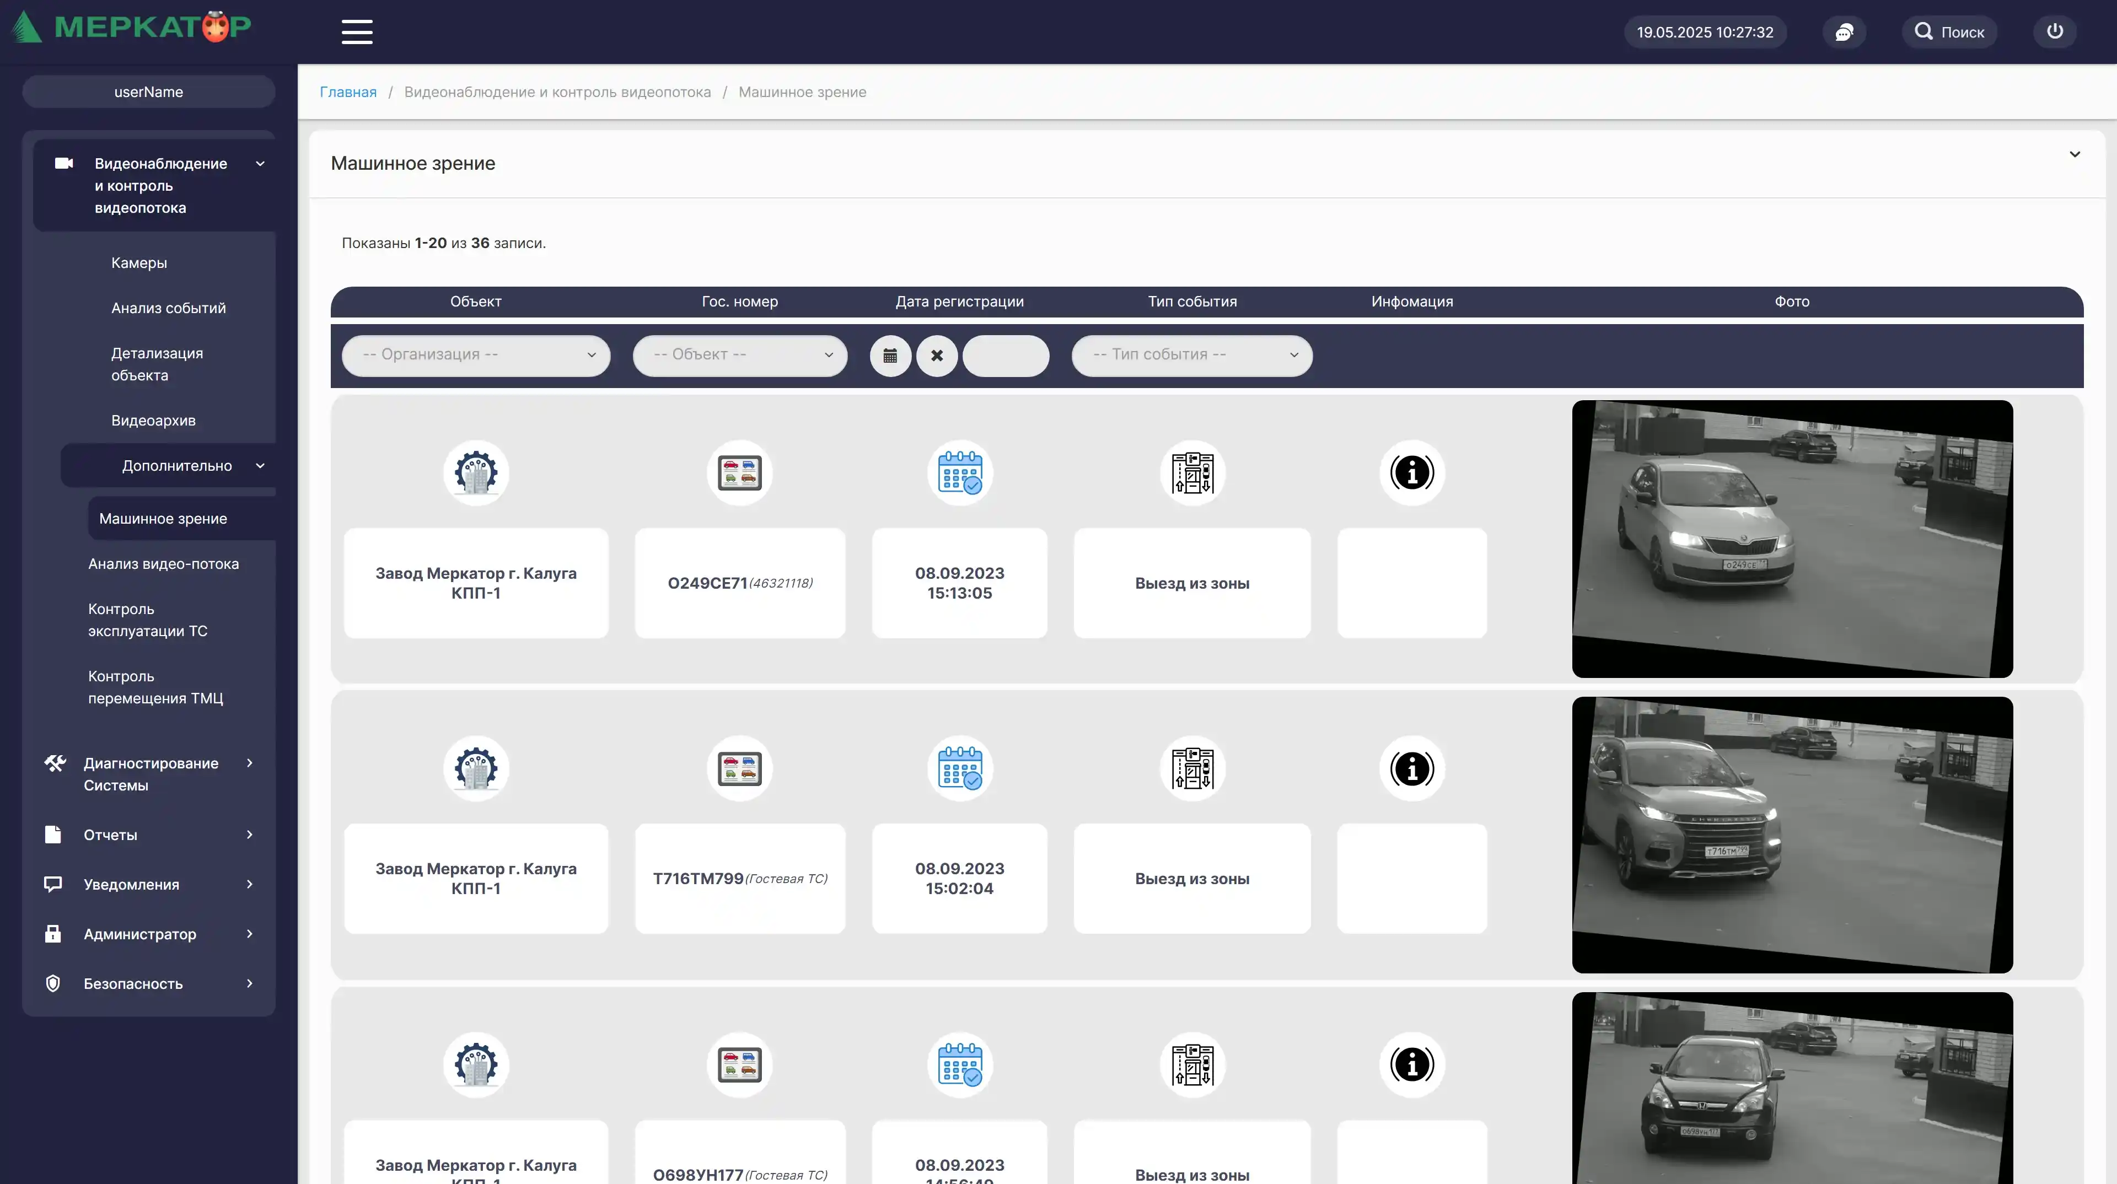Image resolution: width=2117 pixels, height=1184 pixels.
Task: Click the license plate icon in О698УН177 row
Action: [740, 1065]
